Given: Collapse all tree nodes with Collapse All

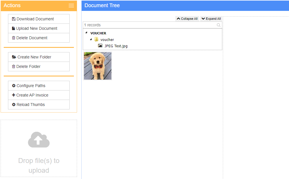Looking at the screenshot, I should click(187, 19).
